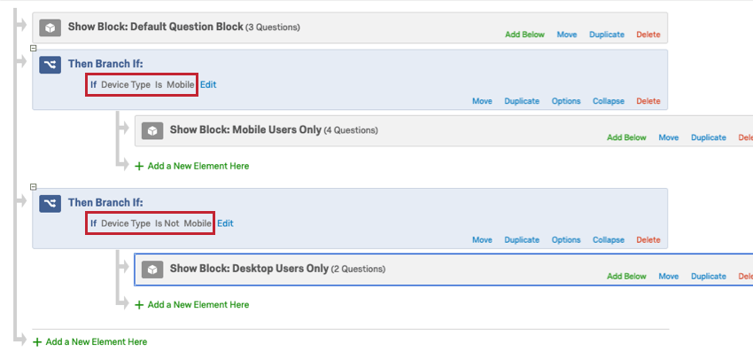Edit the Device Type Is Not Mobile condition
The width and height of the screenshot is (753, 352).
[225, 223]
